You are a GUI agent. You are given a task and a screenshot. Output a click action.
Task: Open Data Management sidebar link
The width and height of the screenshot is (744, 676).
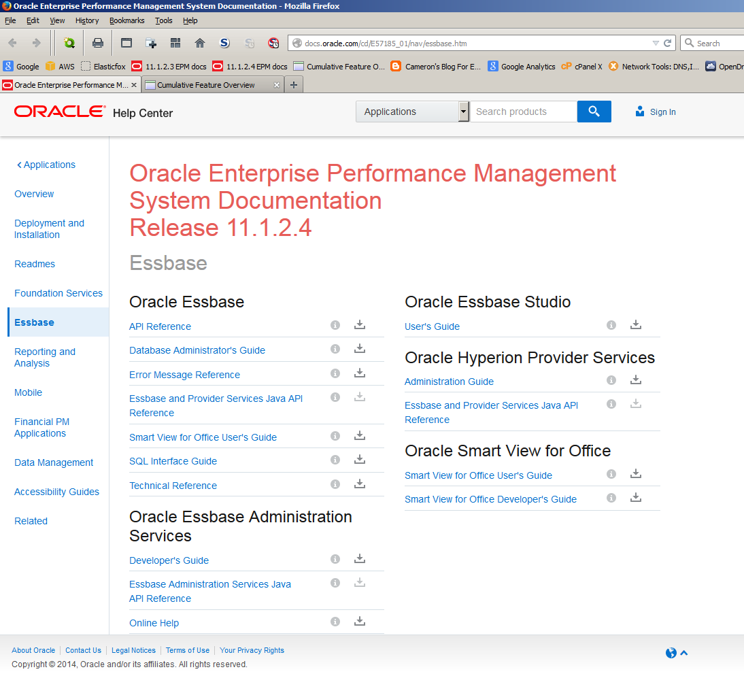coord(54,462)
